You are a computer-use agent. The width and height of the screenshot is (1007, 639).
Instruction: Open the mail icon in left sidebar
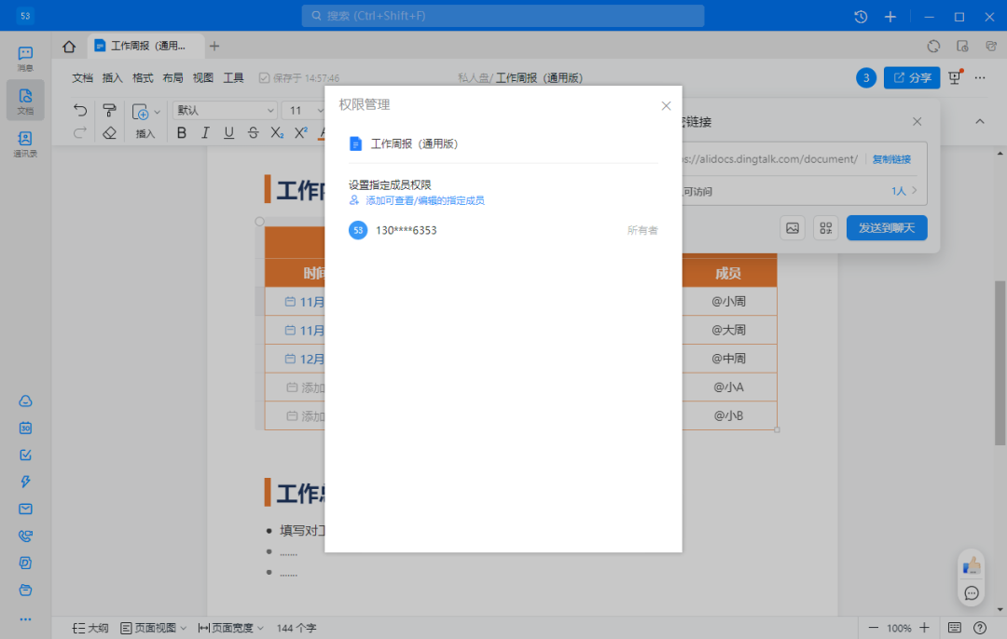pyautogui.click(x=26, y=509)
